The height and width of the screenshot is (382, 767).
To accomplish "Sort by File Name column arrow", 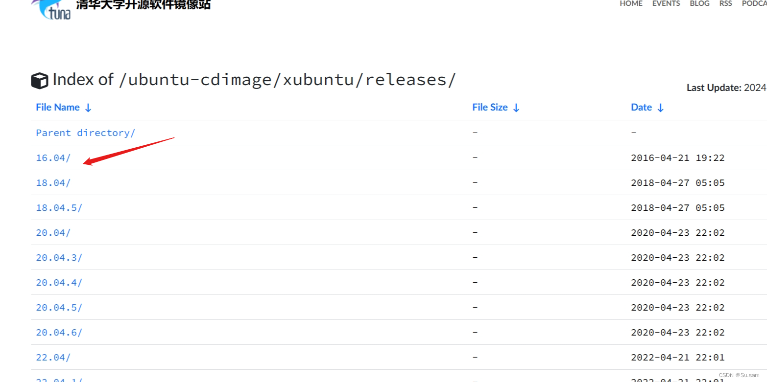I will (x=88, y=108).
